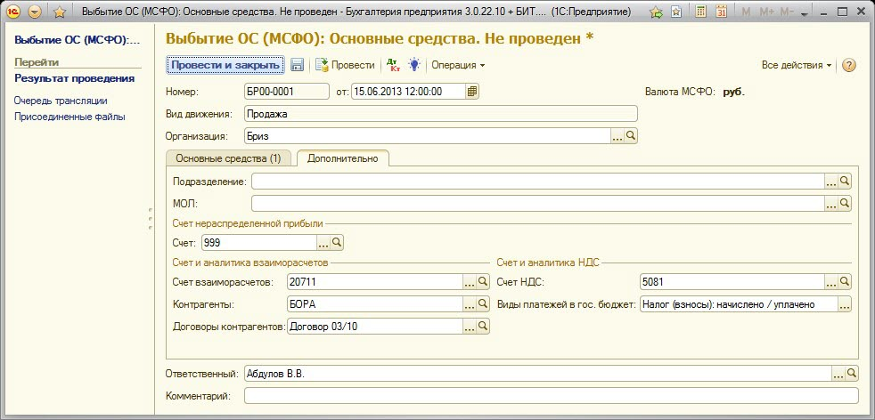Open selection ellipsis for Контрагенты field
This screenshot has width=875, height=420.
coord(469,304)
